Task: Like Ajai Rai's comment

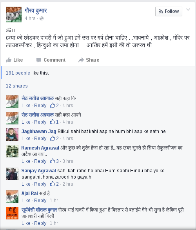Action: click(26, 201)
